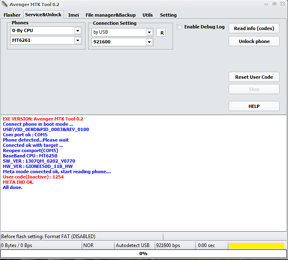The height and width of the screenshot is (260, 288).
Task: Click the USB\VID_0E8D&PID_0003&REV_0100 log line
Action: point(46,129)
